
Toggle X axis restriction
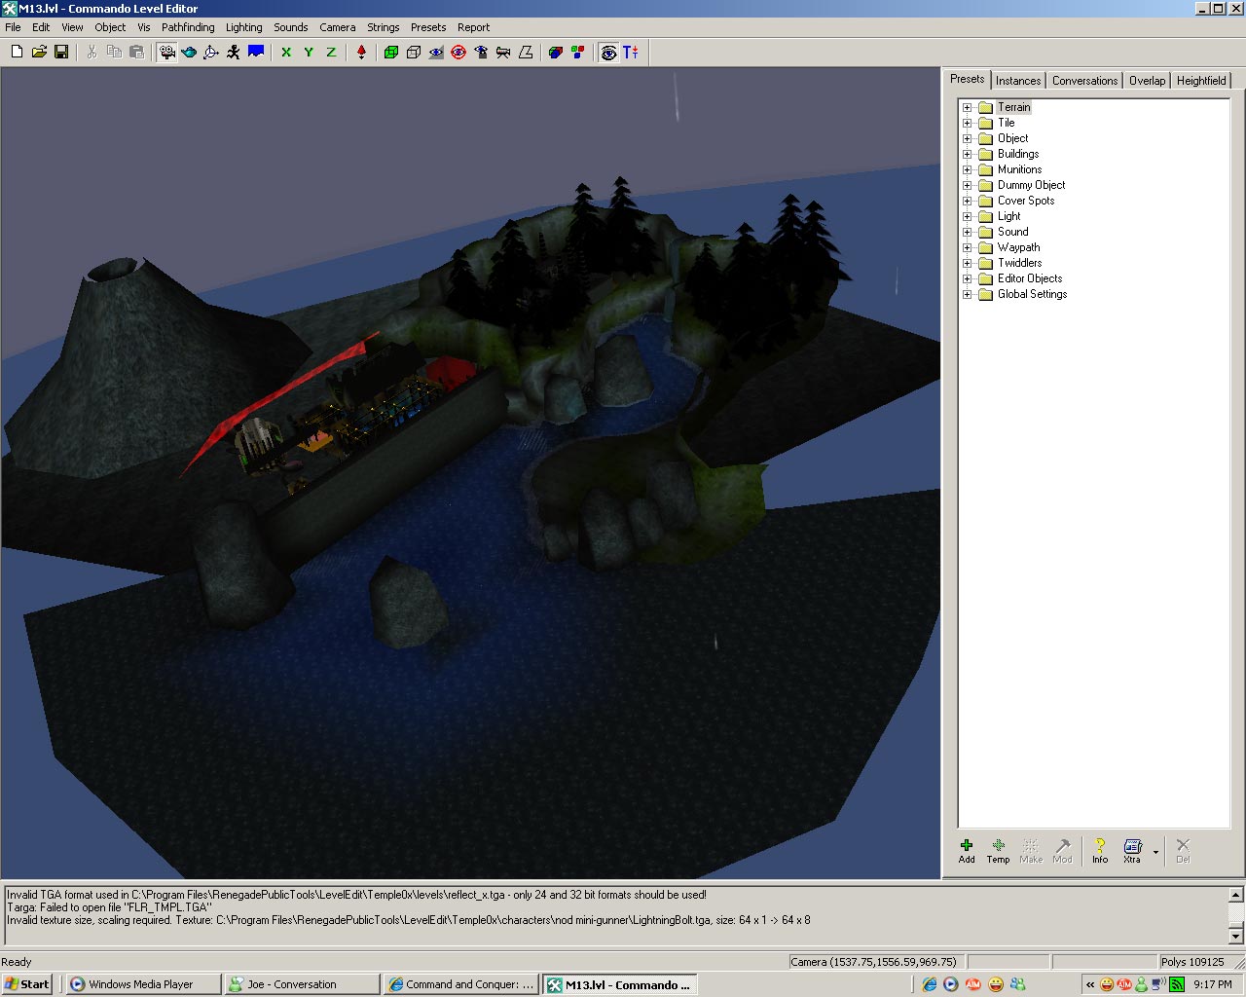pyautogui.click(x=286, y=53)
